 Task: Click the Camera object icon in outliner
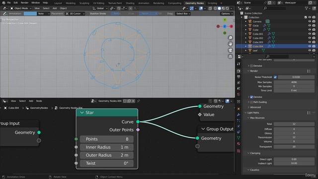[250, 21]
